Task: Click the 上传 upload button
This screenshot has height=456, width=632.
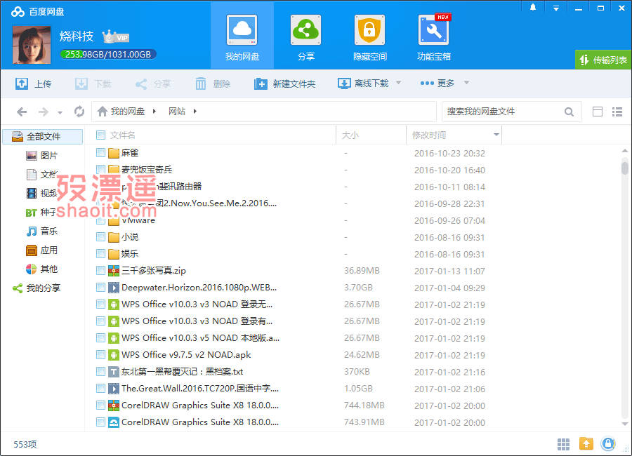Action: click(34, 83)
